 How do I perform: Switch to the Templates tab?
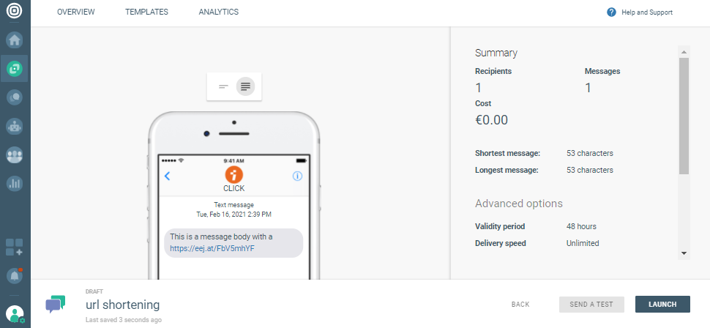(x=146, y=12)
